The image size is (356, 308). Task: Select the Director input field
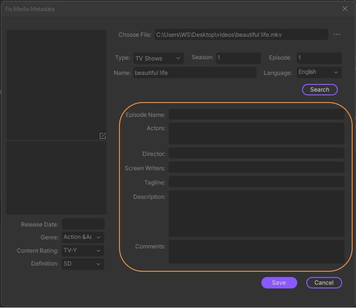pyautogui.click(x=256, y=153)
